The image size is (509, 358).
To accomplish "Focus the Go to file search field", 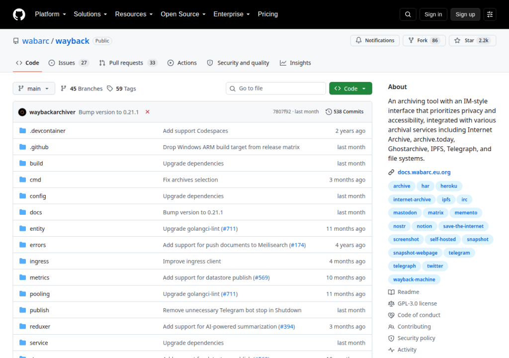I will coord(275,89).
